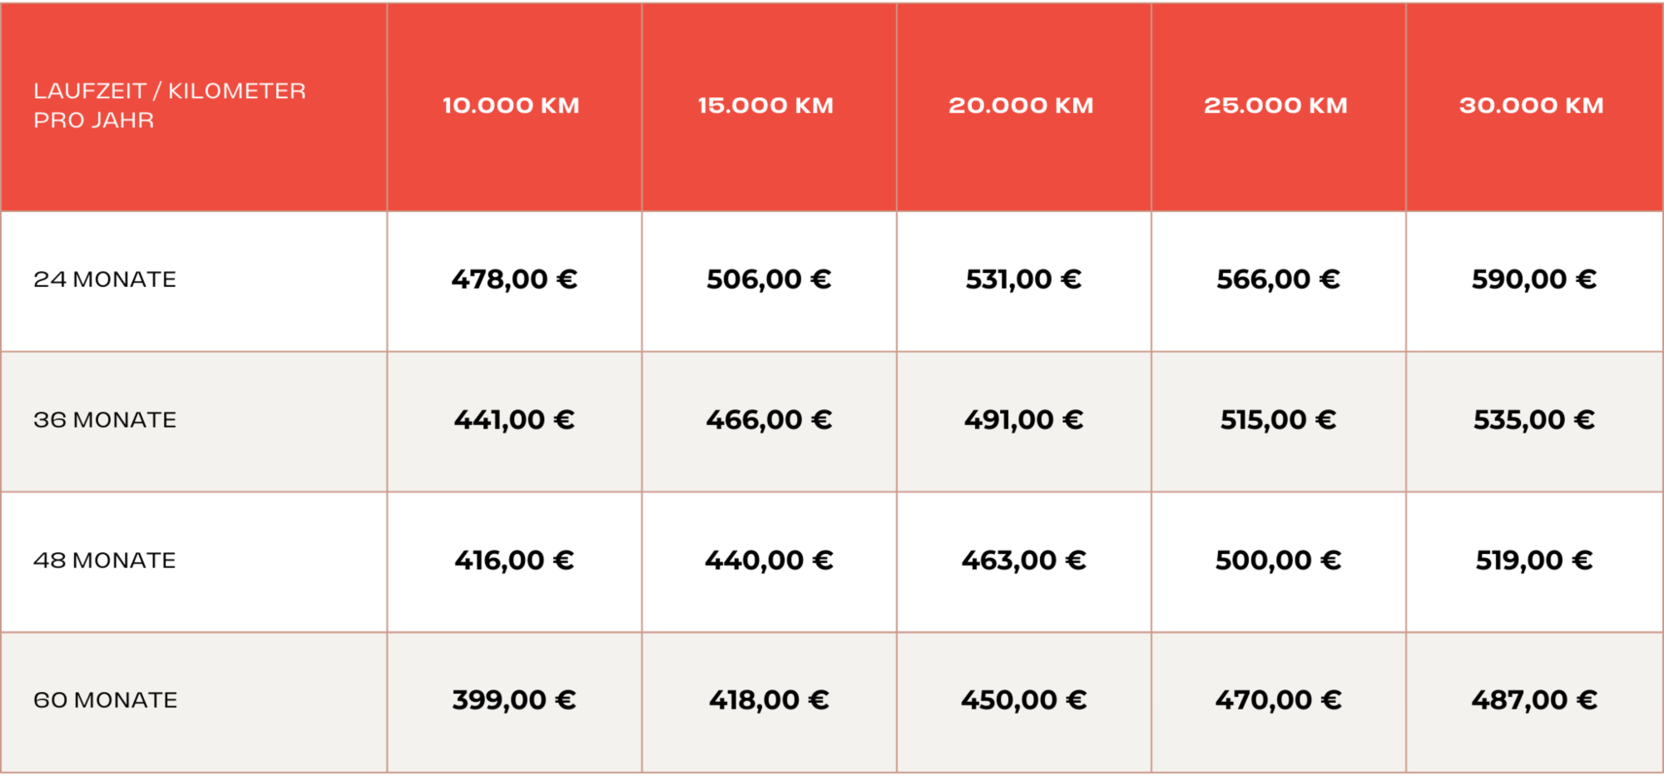Image resolution: width=1664 pixels, height=776 pixels.
Task: Click the 487,00 € price cell
Action: click(1533, 700)
